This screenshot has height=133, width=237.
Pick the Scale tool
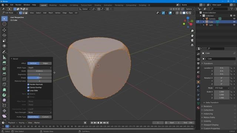click(x=4, y=40)
